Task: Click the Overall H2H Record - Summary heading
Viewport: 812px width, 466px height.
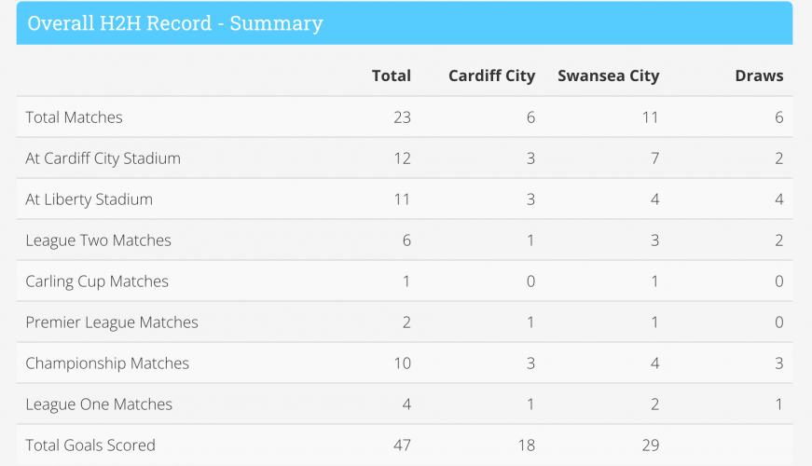Action: coord(175,23)
